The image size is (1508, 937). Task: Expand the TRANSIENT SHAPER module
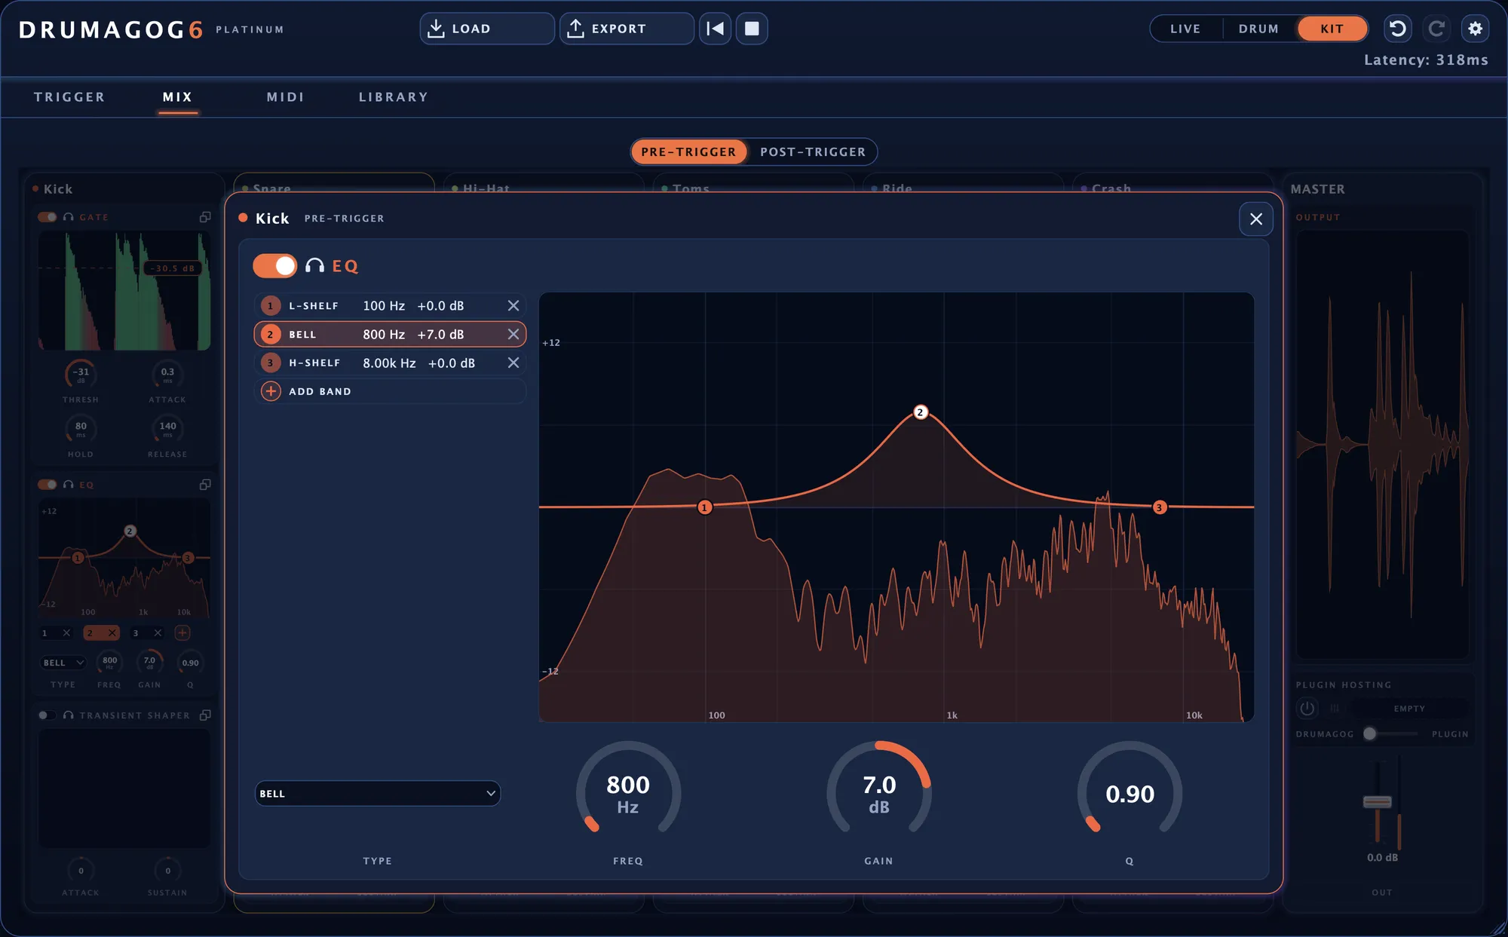205,715
